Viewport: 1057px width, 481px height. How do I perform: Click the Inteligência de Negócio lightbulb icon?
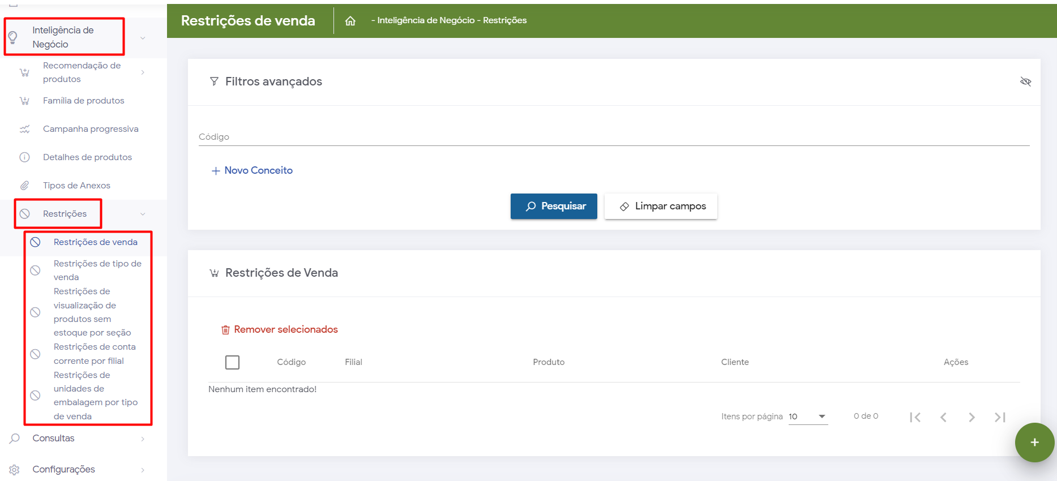tap(13, 37)
